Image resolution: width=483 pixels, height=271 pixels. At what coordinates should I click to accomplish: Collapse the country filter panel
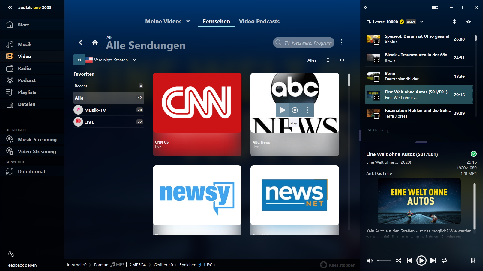pyautogui.click(x=79, y=60)
